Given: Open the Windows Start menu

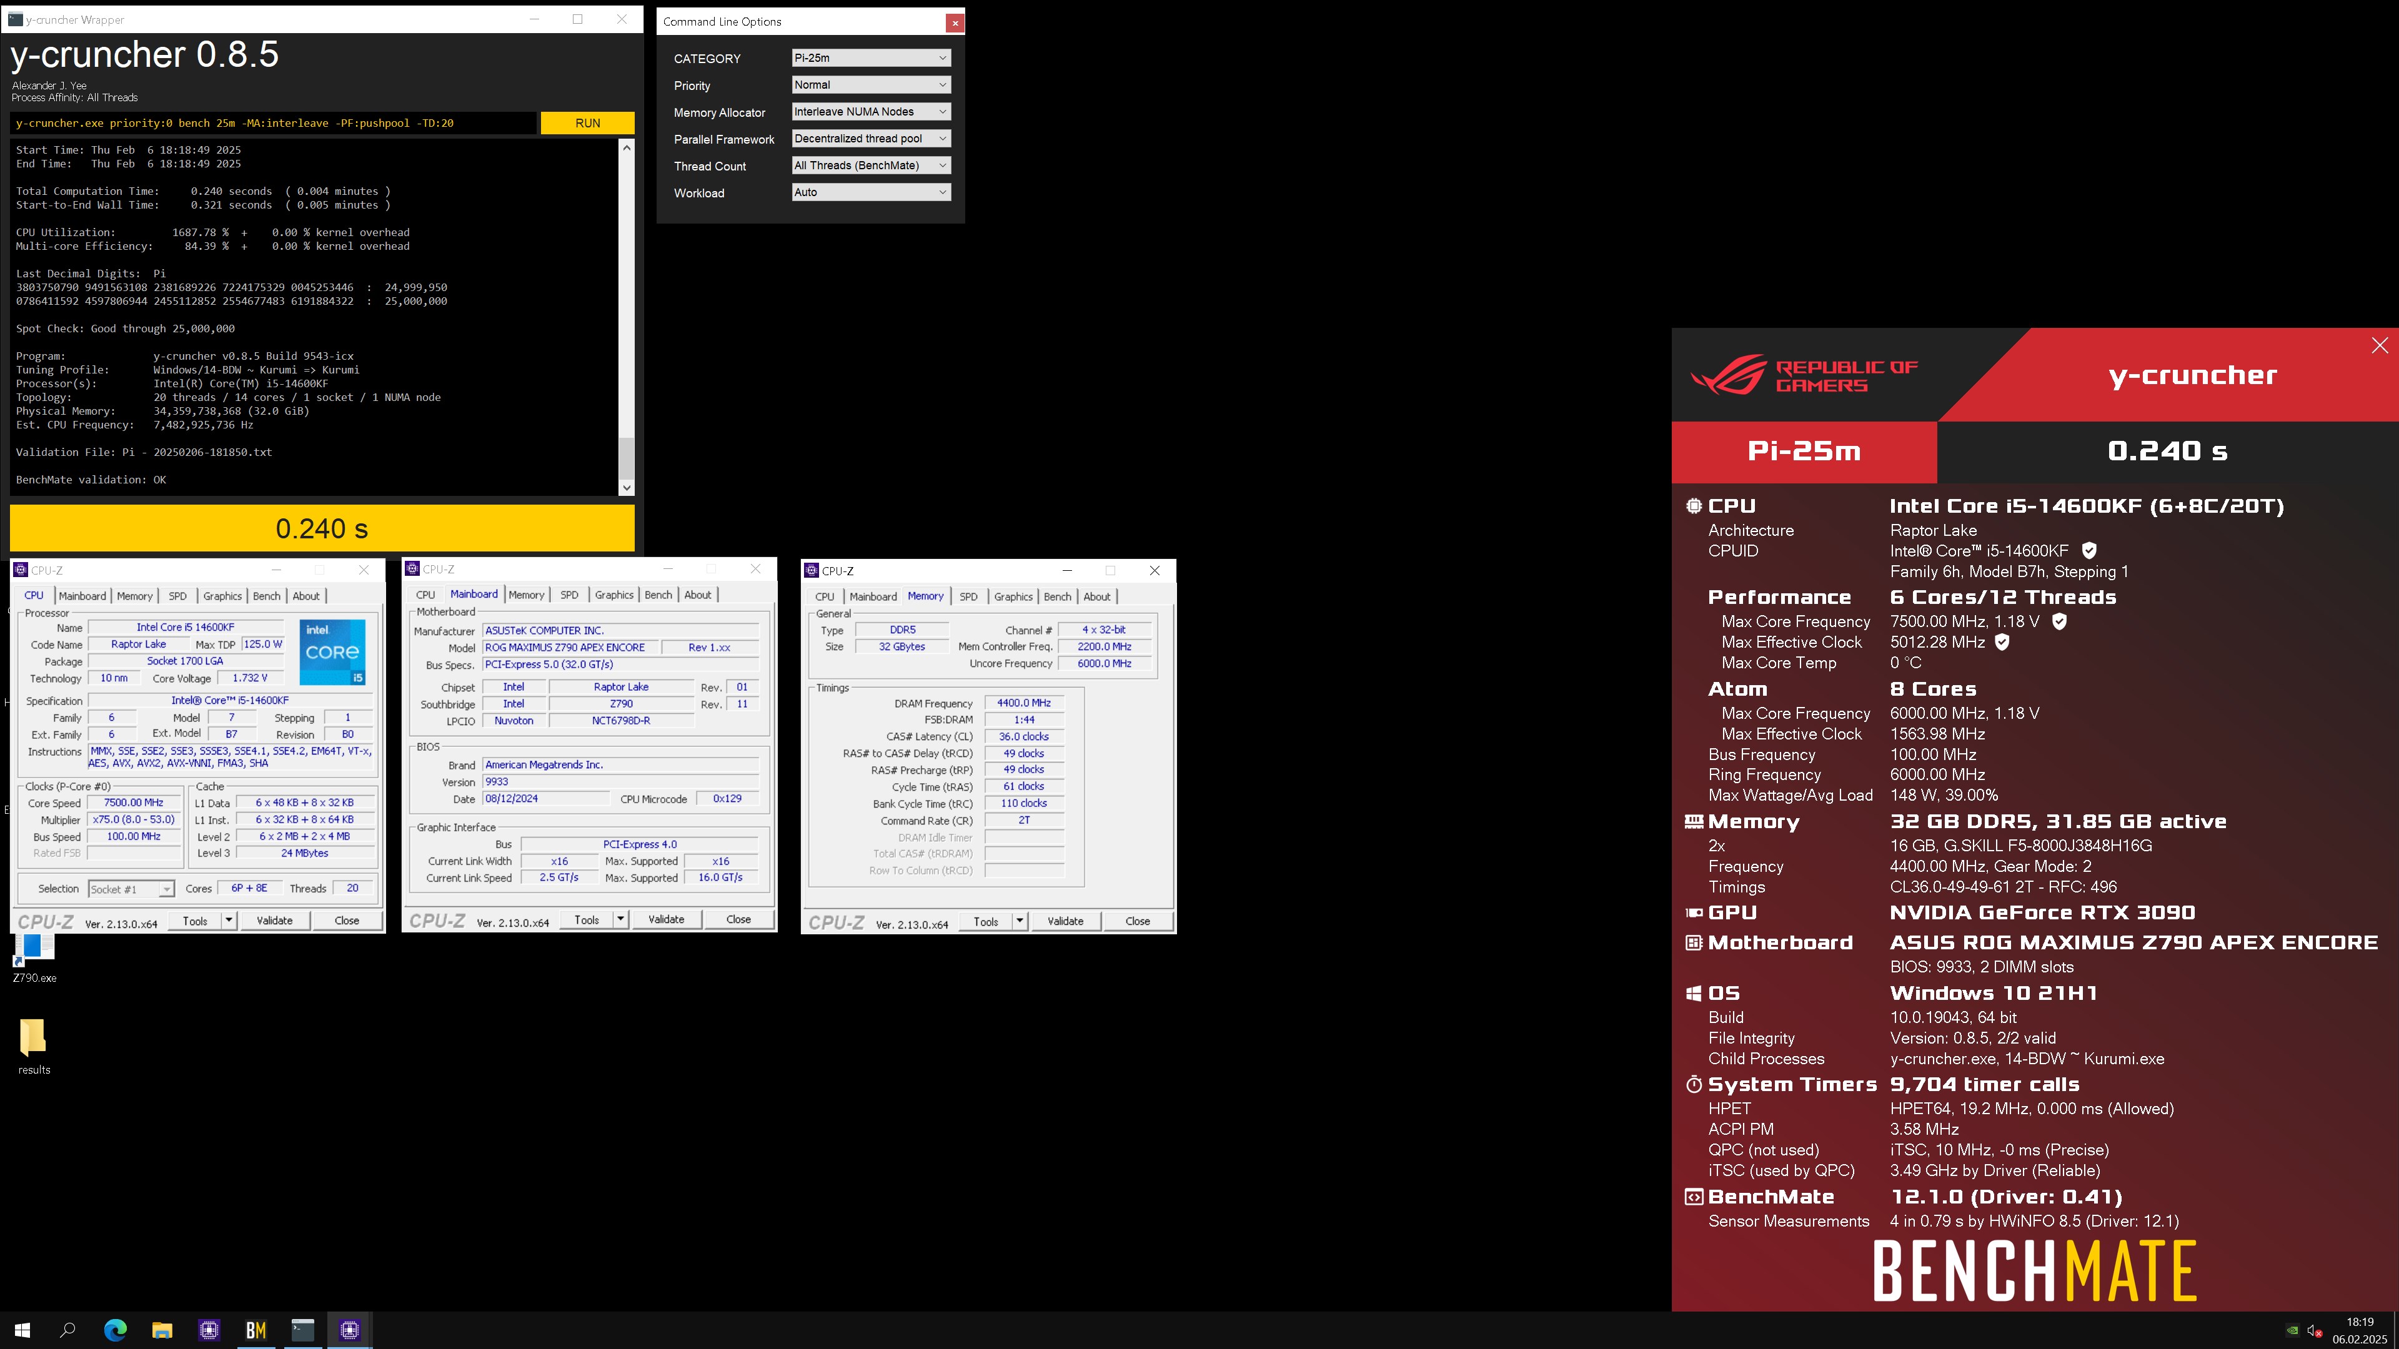Looking at the screenshot, I should [x=22, y=1330].
